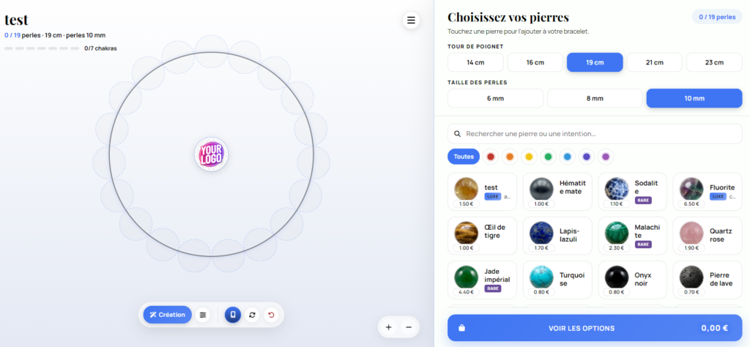Click the YOUR LOGO center emblem
This screenshot has height=347, width=750.
[x=212, y=154]
